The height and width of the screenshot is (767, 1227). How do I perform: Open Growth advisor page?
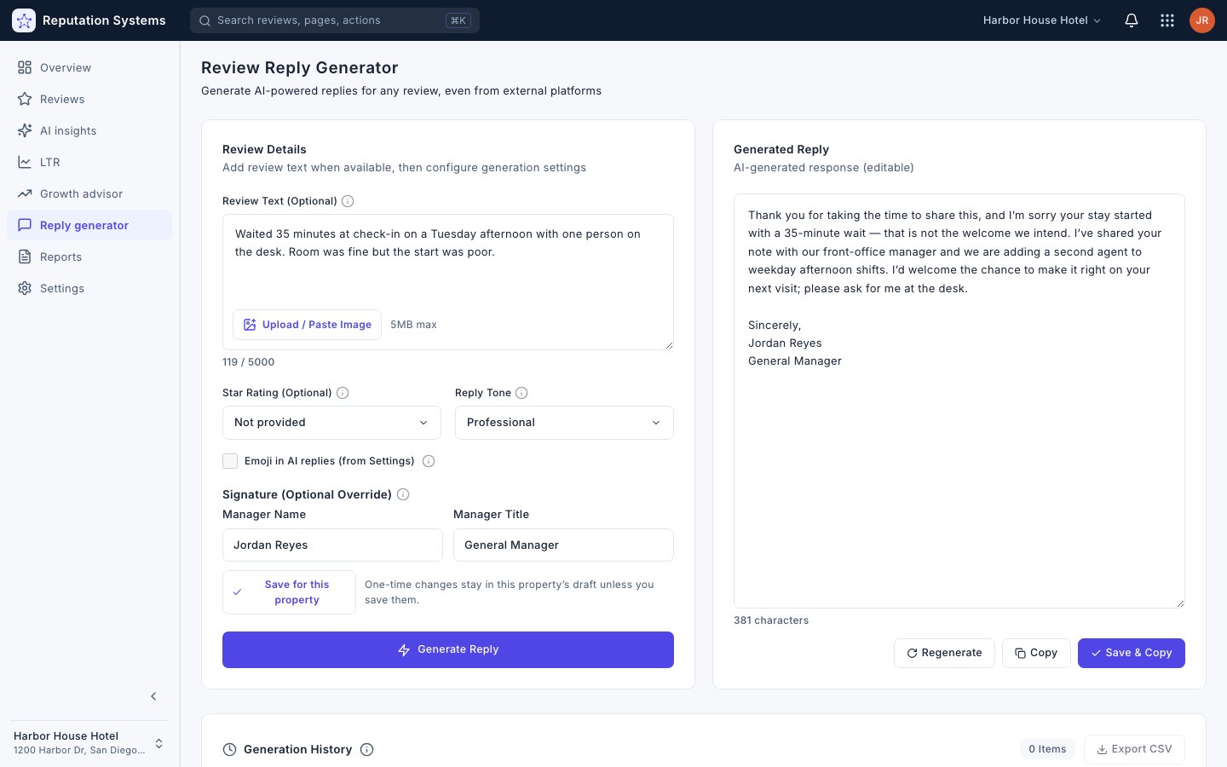(89, 193)
